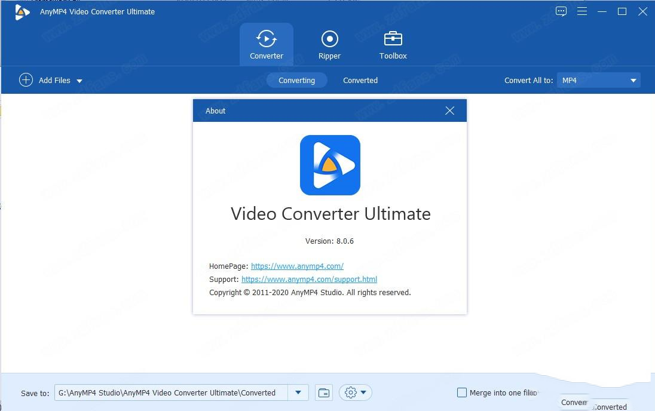
Task: Click the Save to path field
Action: [x=171, y=392]
